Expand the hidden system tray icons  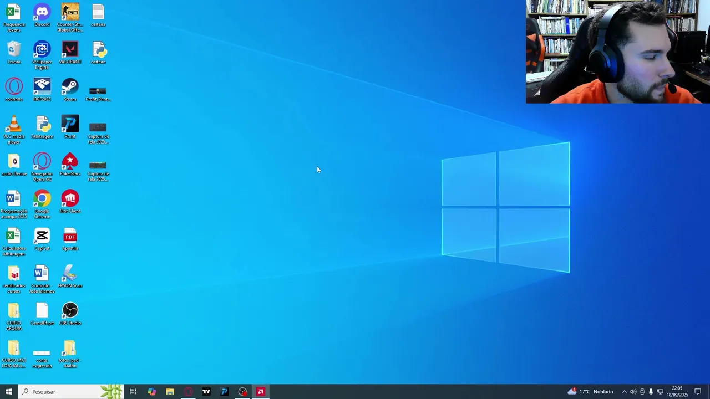tap(624, 392)
